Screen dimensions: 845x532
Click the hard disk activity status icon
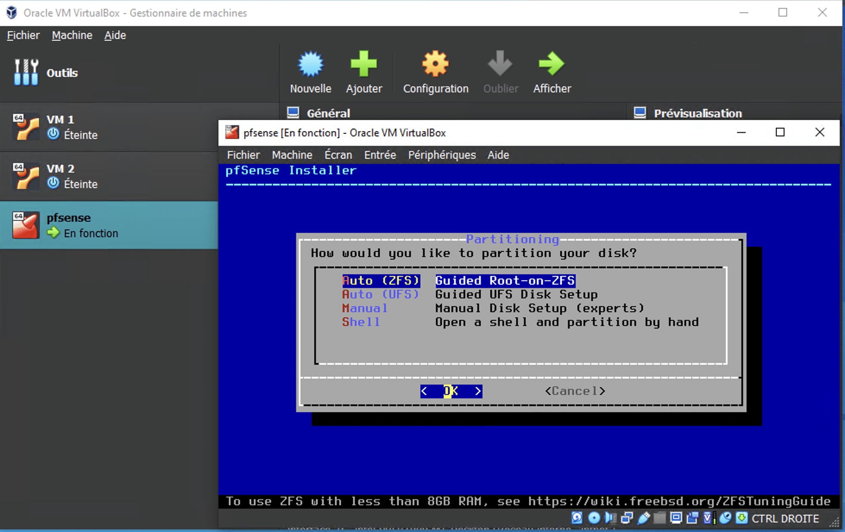tap(577, 518)
